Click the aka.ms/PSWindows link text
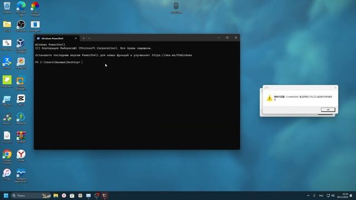This screenshot has width=356, height=200. pos(172,55)
